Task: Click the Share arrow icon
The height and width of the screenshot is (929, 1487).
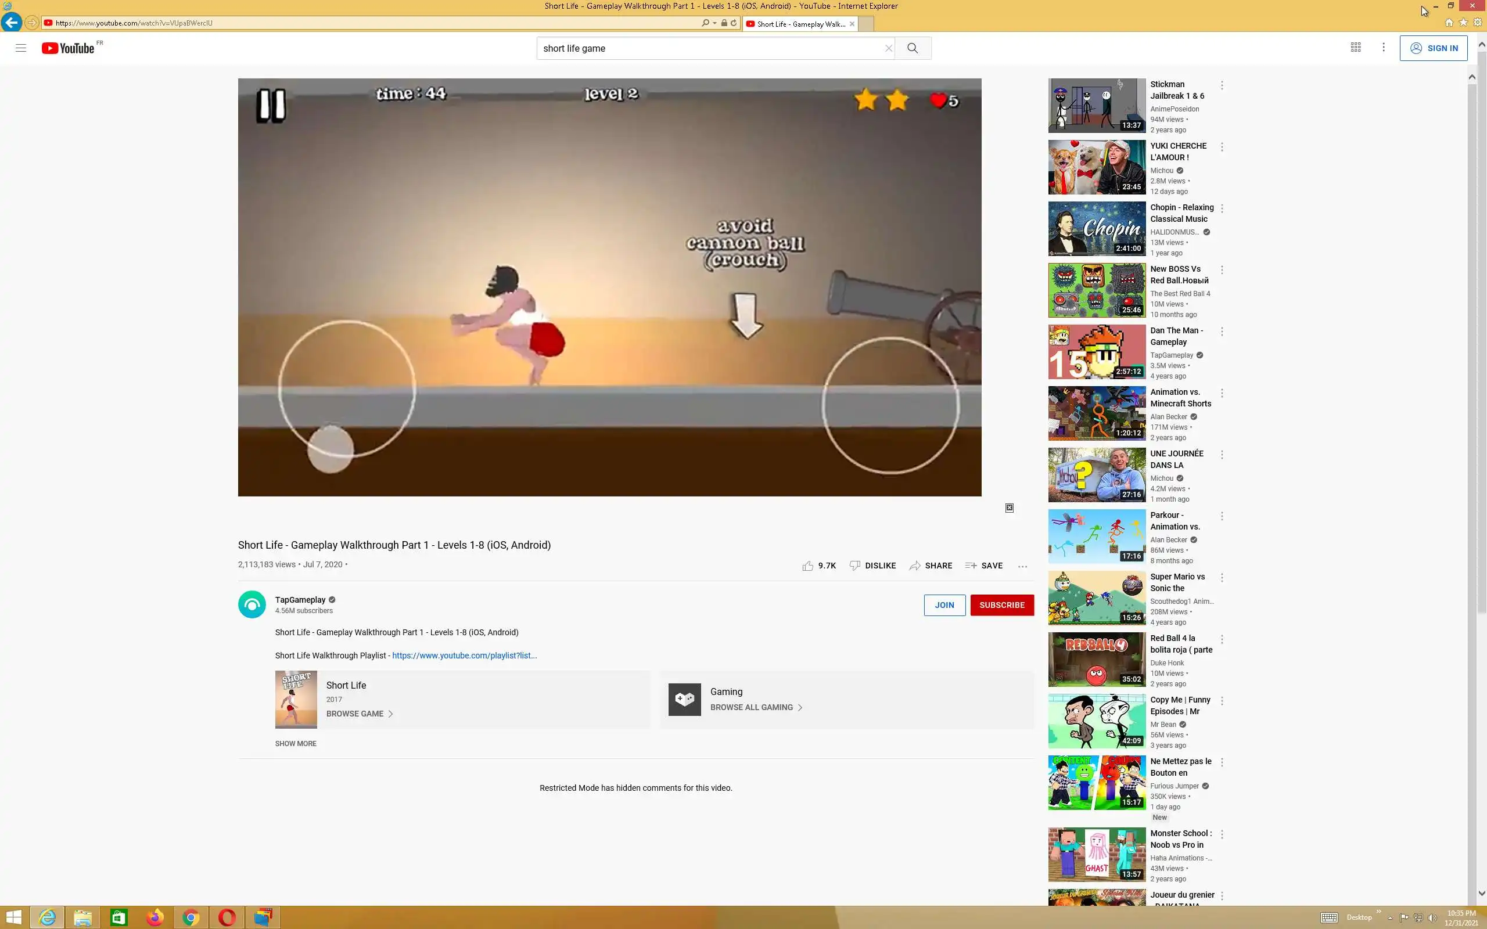Action: (915, 566)
